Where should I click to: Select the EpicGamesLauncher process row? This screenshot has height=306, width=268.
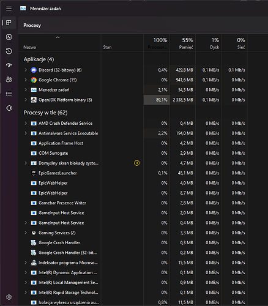pyautogui.click(x=133, y=173)
